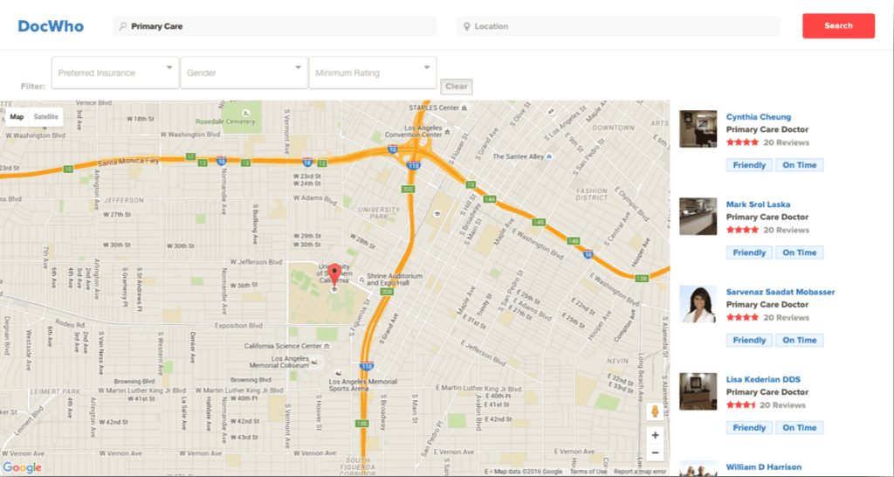Open Lisa Kederian DDS thumbnail
The image size is (894, 477).
[698, 391]
